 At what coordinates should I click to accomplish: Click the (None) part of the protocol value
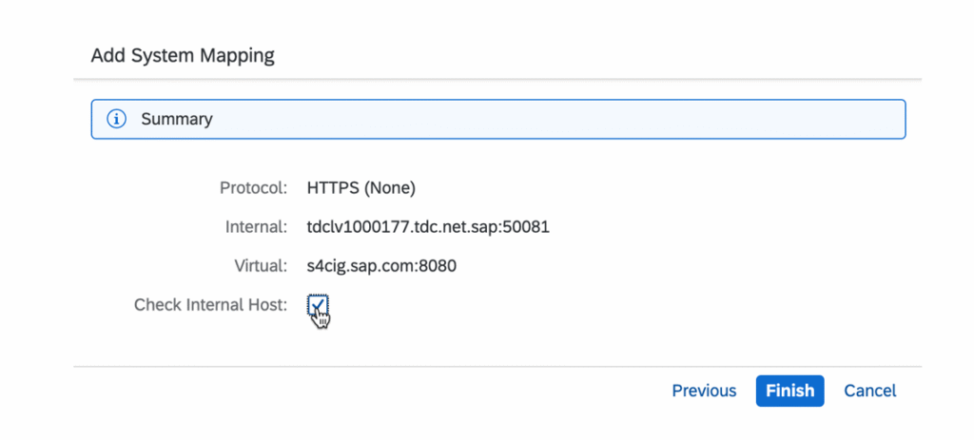pyautogui.click(x=391, y=188)
